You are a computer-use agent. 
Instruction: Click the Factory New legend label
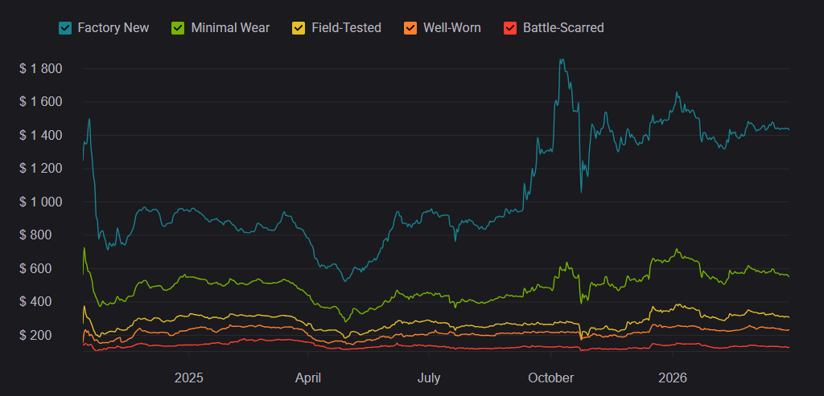113,28
